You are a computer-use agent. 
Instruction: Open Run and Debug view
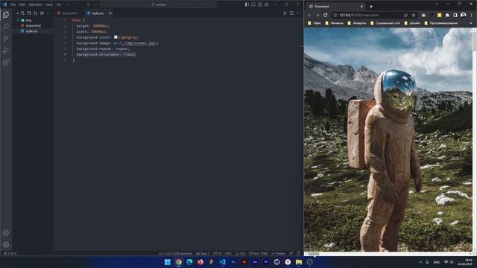(6, 51)
